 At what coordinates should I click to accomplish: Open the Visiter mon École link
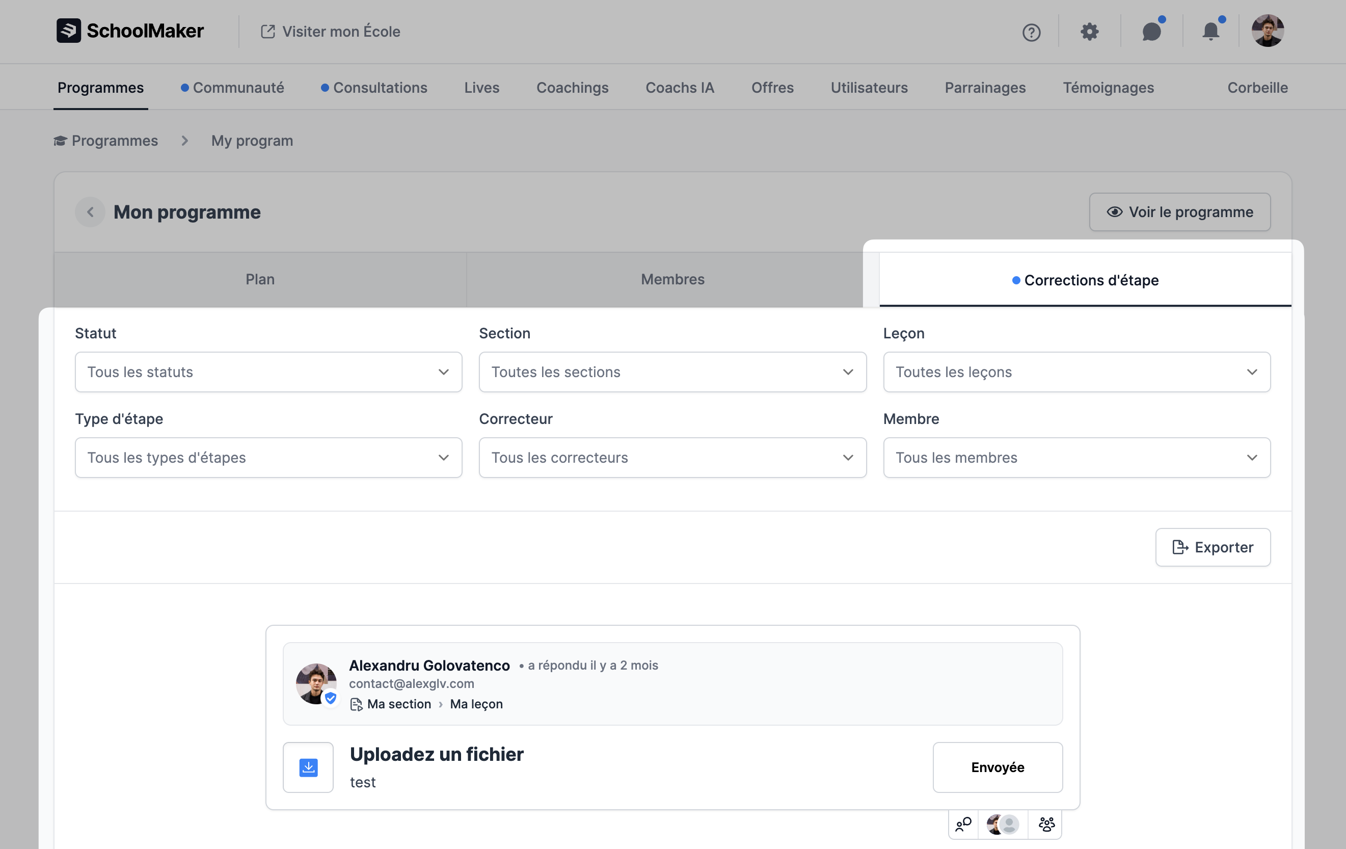tap(331, 31)
